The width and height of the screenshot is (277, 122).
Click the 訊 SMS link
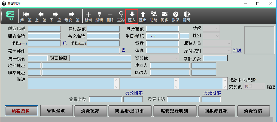(x=65, y=43)
